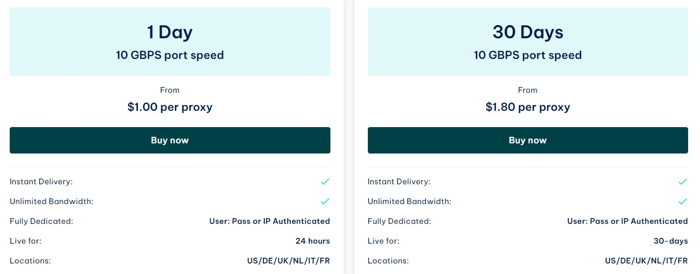The height and width of the screenshot is (274, 700).
Task: Click 10 GBPS port speed under 1 Day
Action: click(x=170, y=55)
